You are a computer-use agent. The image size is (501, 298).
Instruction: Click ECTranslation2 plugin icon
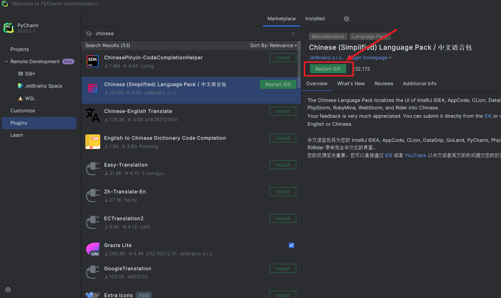(x=93, y=222)
